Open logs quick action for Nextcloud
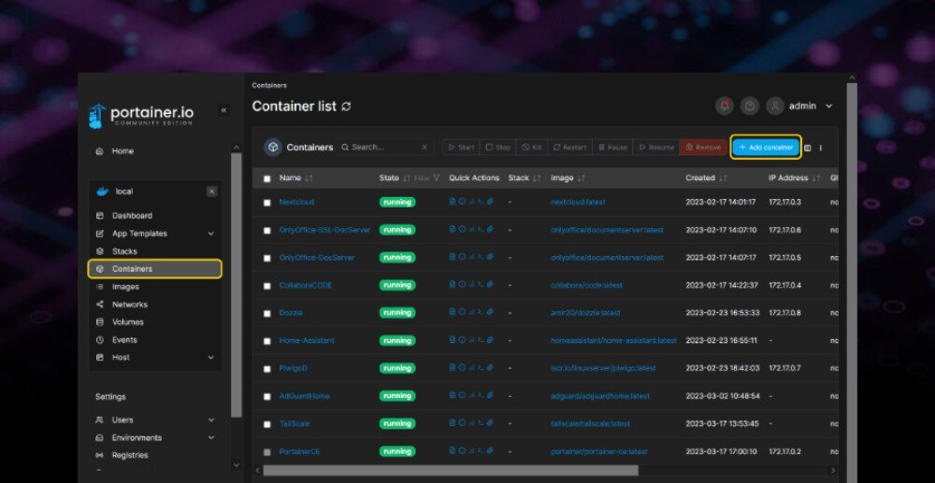 (452, 202)
